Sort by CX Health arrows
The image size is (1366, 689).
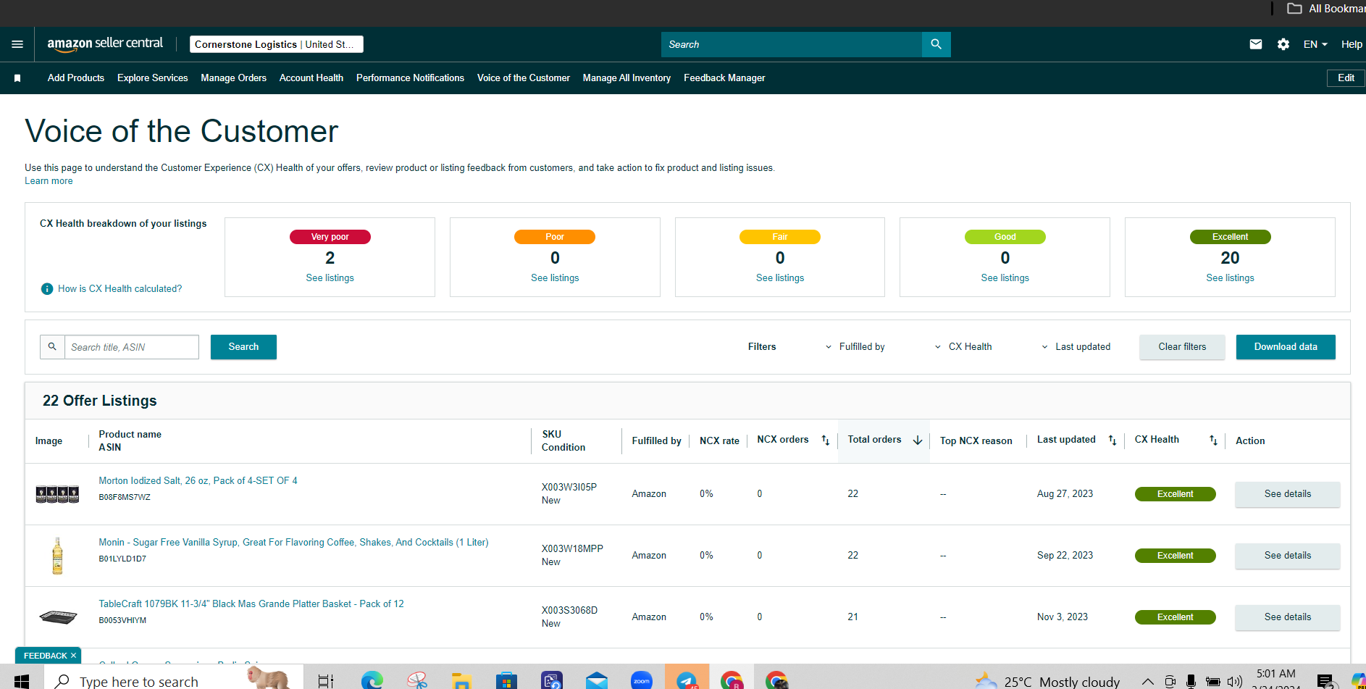point(1213,440)
